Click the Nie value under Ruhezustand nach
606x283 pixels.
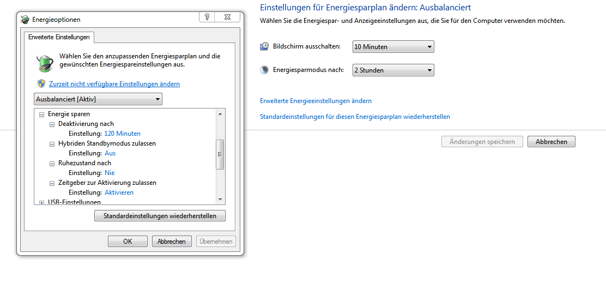(110, 173)
